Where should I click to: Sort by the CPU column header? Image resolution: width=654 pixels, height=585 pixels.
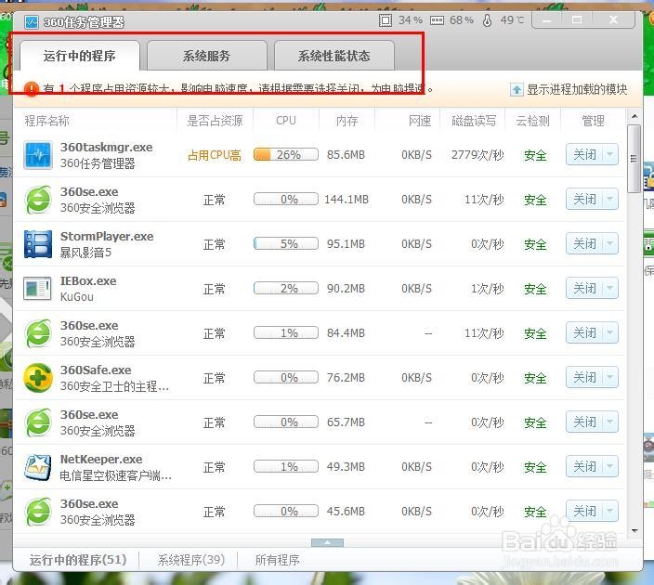286,121
